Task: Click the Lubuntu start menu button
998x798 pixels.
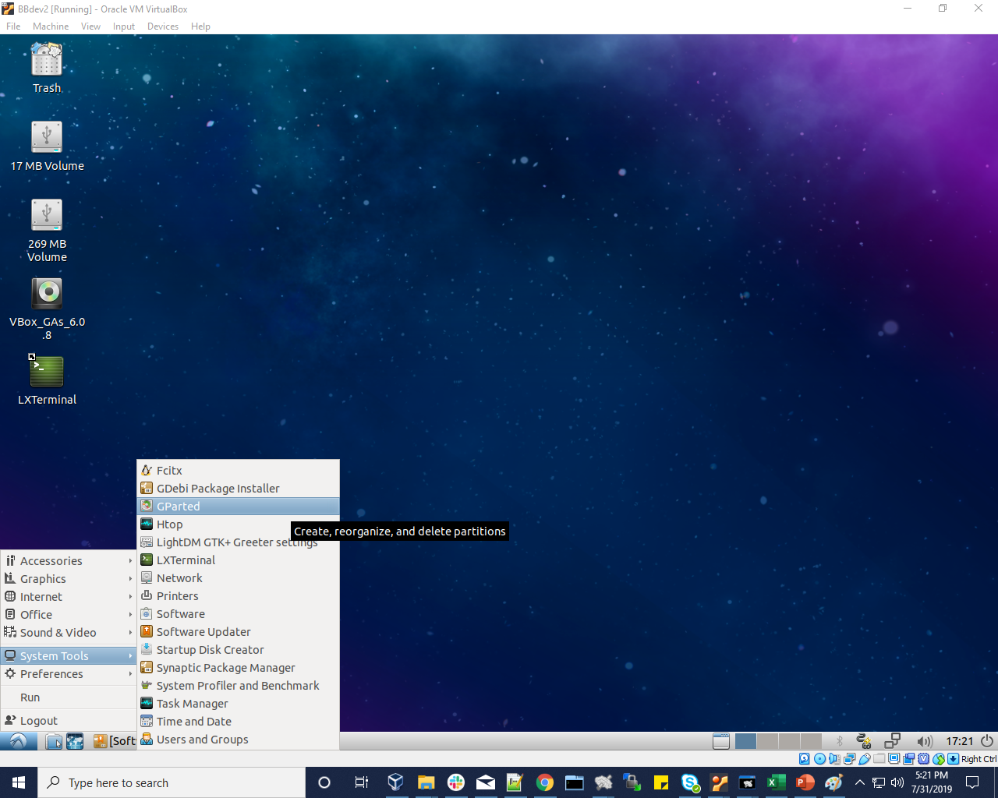Action: pos(18,741)
